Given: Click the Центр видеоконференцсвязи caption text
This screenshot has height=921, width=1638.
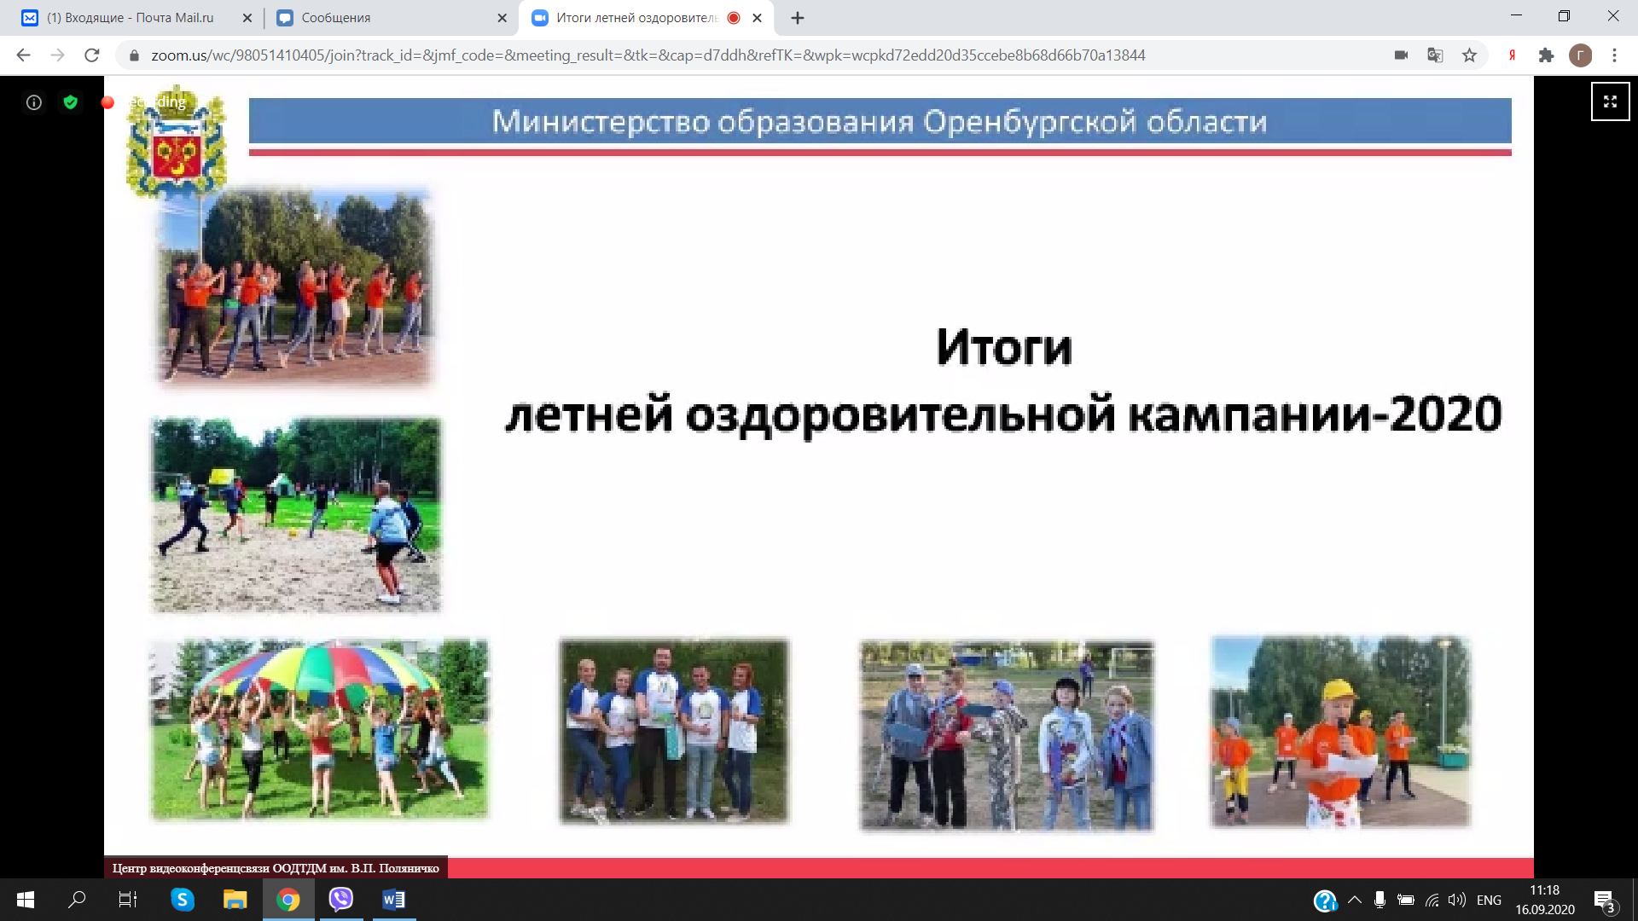Looking at the screenshot, I should click(x=276, y=868).
